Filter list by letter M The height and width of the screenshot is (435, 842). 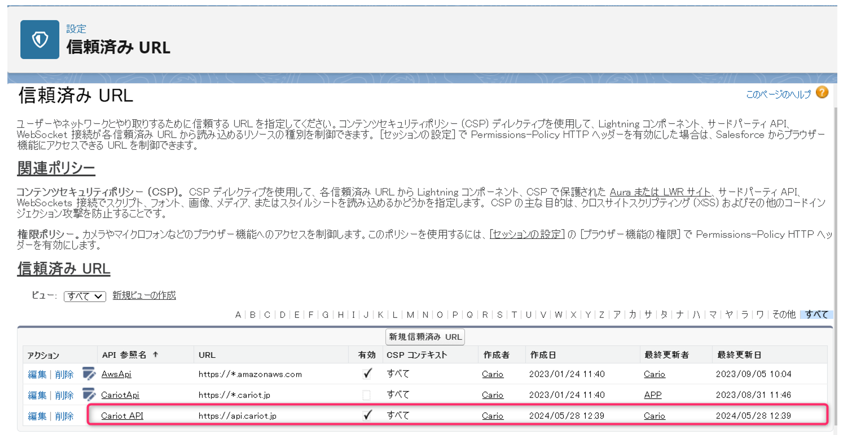[410, 315]
